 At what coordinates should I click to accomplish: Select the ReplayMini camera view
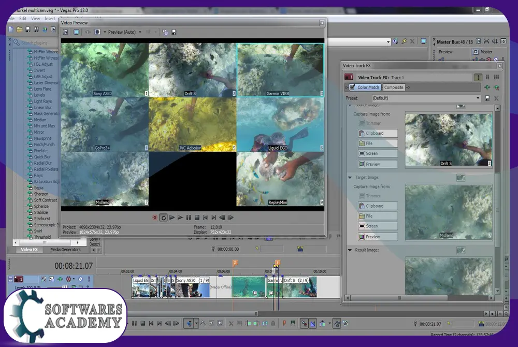(280, 179)
